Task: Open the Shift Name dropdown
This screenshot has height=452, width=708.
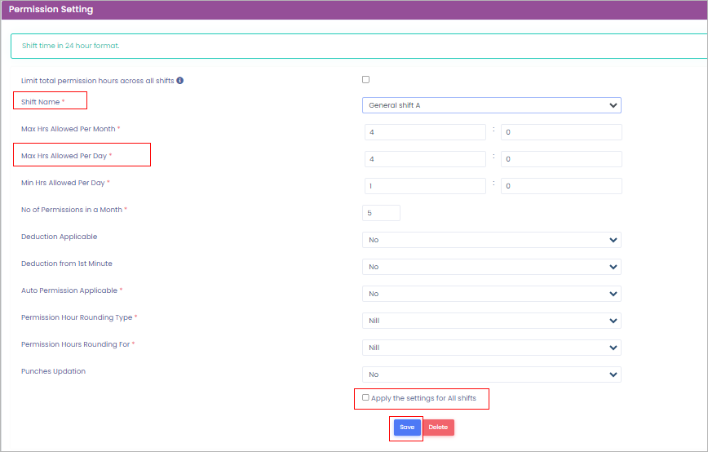Action: point(491,105)
